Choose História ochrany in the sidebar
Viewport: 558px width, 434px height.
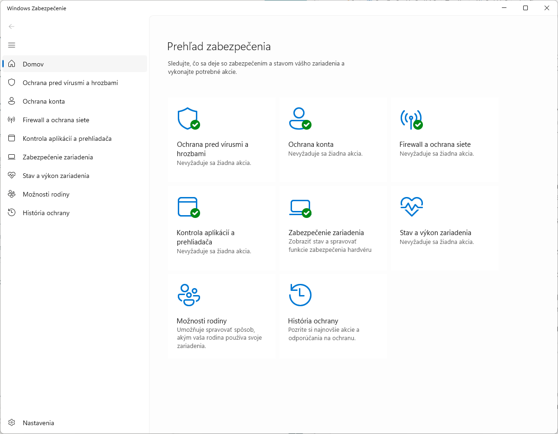point(46,213)
